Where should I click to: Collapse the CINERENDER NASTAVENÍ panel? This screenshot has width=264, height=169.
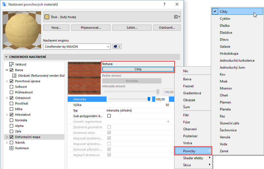(x=6, y=57)
